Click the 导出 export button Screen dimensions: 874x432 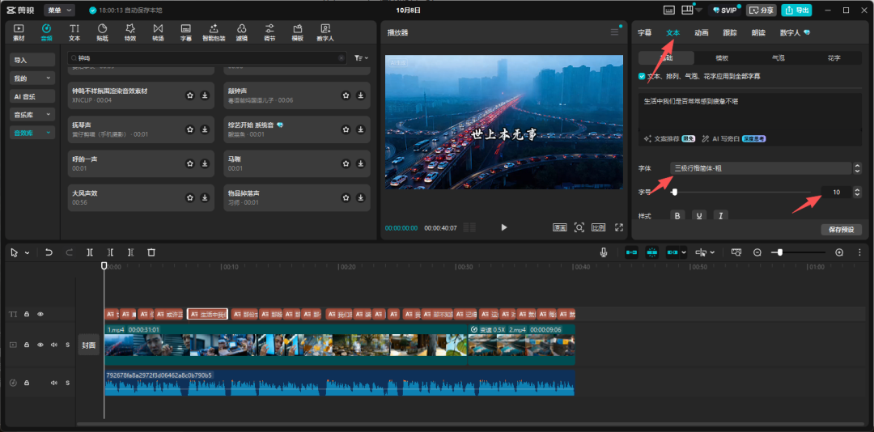(796, 10)
